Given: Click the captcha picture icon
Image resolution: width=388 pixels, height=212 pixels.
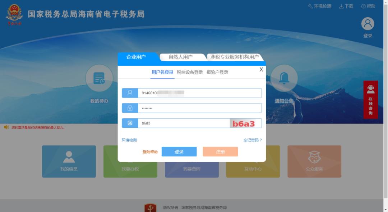Looking at the screenshot, I should [x=130, y=123].
